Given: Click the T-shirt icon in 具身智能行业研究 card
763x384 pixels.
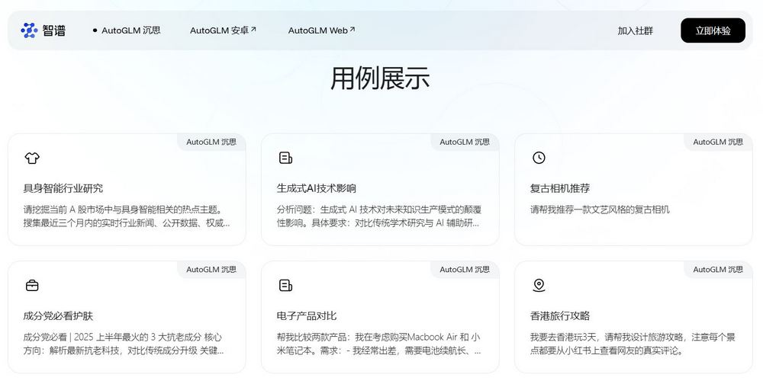Looking at the screenshot, I should [x=32, y=158].
